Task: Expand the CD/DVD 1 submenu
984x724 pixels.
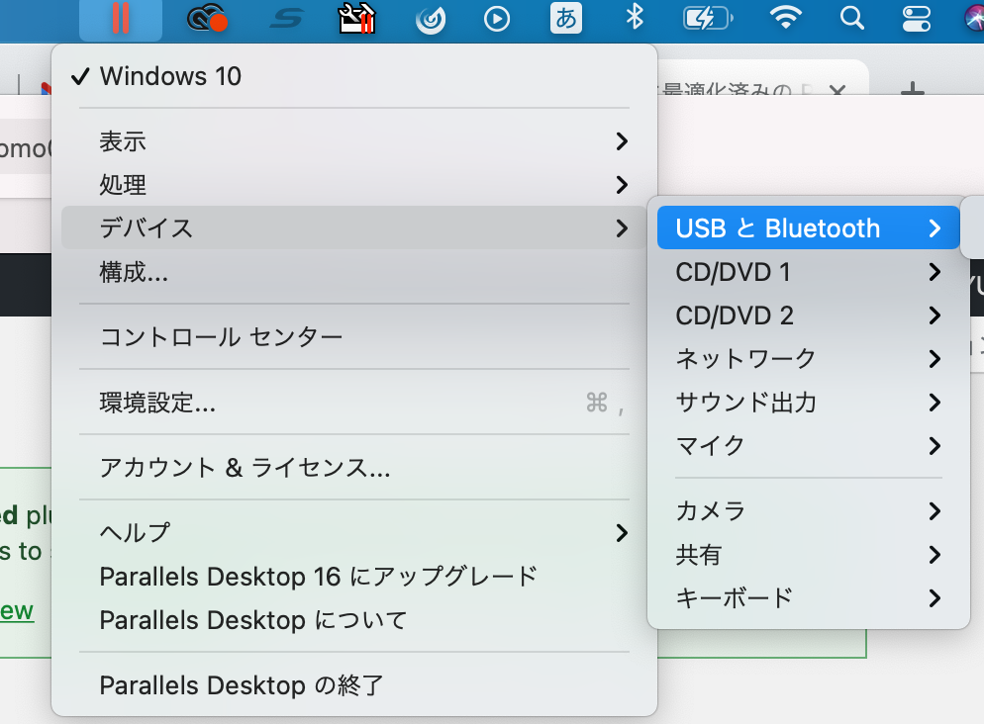Action: 808,272
